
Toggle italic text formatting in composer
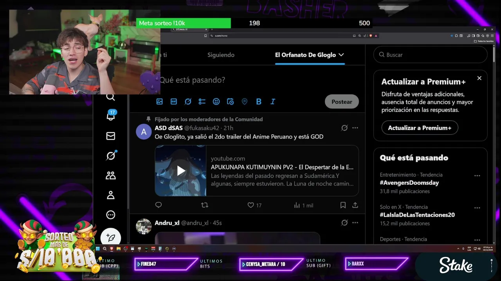point(273,101)
